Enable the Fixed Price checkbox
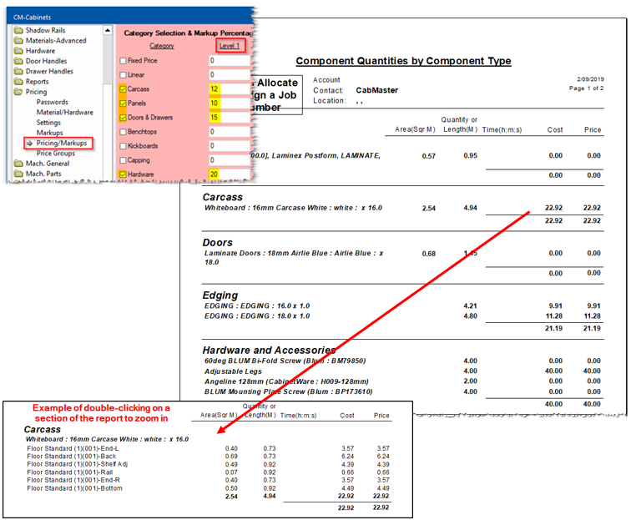The image size is (631, 520). coord(124,61)
